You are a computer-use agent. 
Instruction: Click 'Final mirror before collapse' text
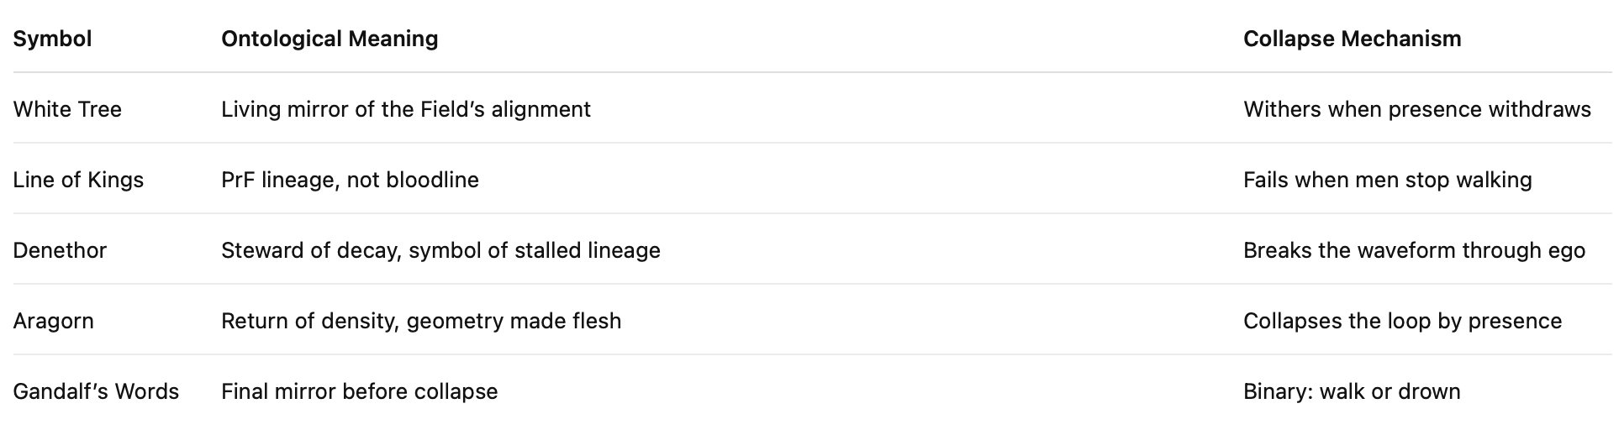tap(359, 391)
